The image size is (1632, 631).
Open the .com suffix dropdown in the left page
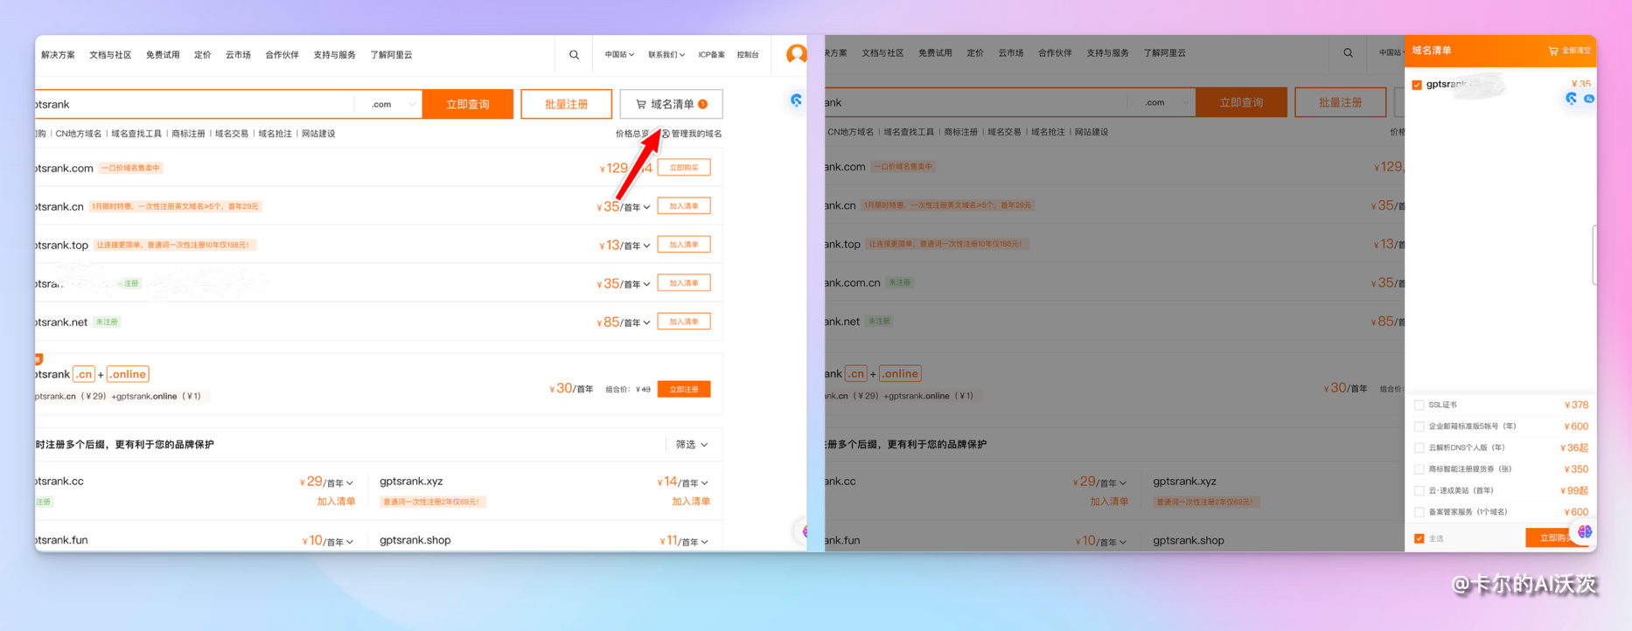(389, 104)
